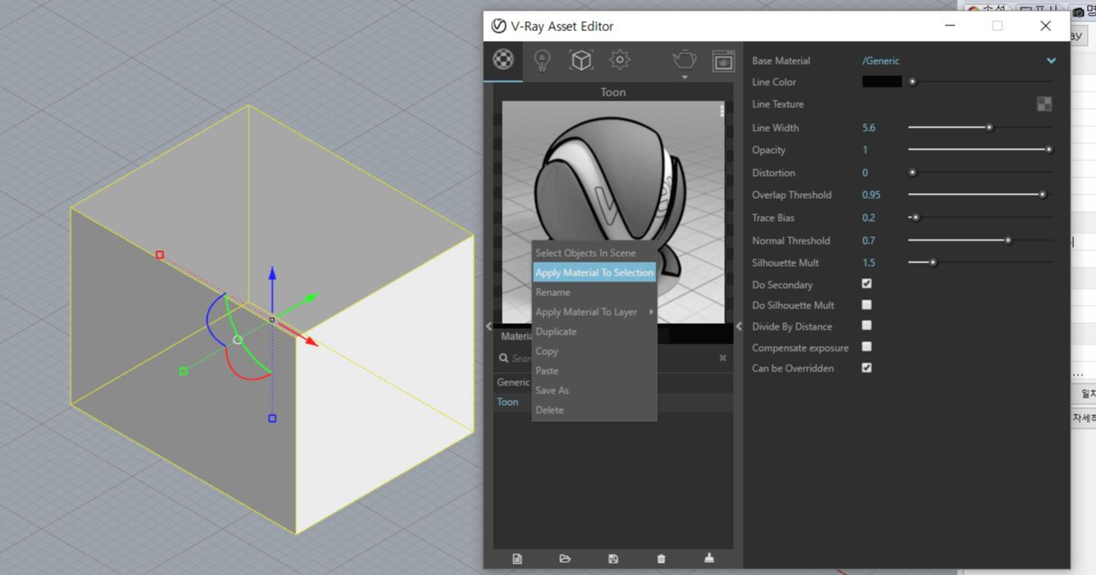Click the Toon material preview thumbnail
The width and height of the screenshot is (1096, 575).
[x=613, y=212]
